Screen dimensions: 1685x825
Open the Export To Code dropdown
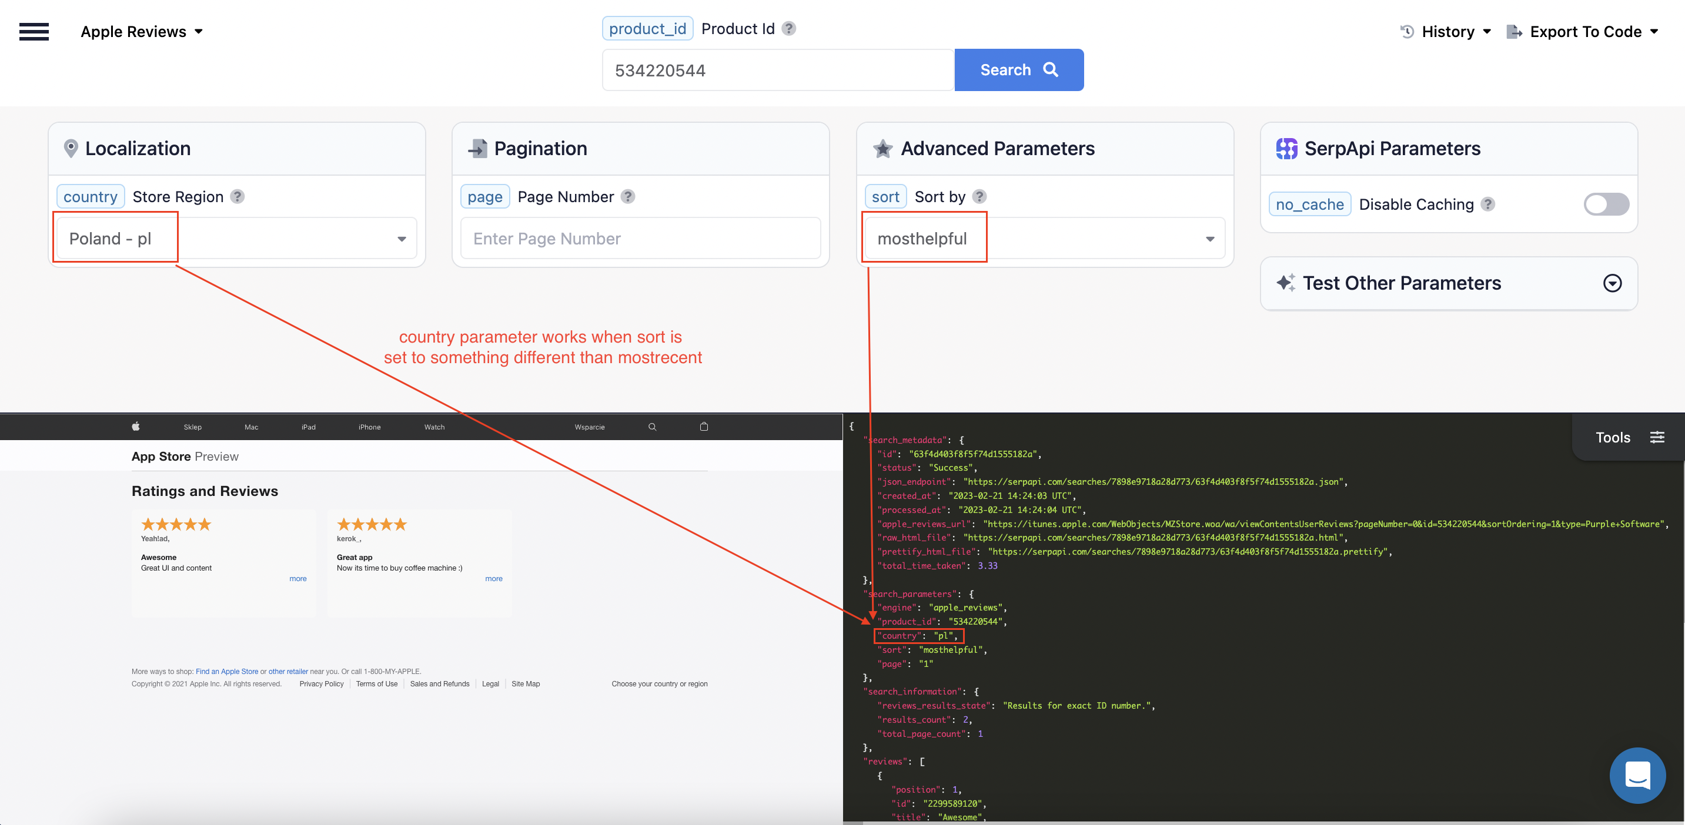(x=1582, y=31)
